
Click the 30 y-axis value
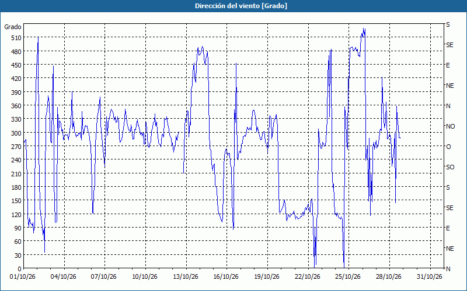point(18,255)
